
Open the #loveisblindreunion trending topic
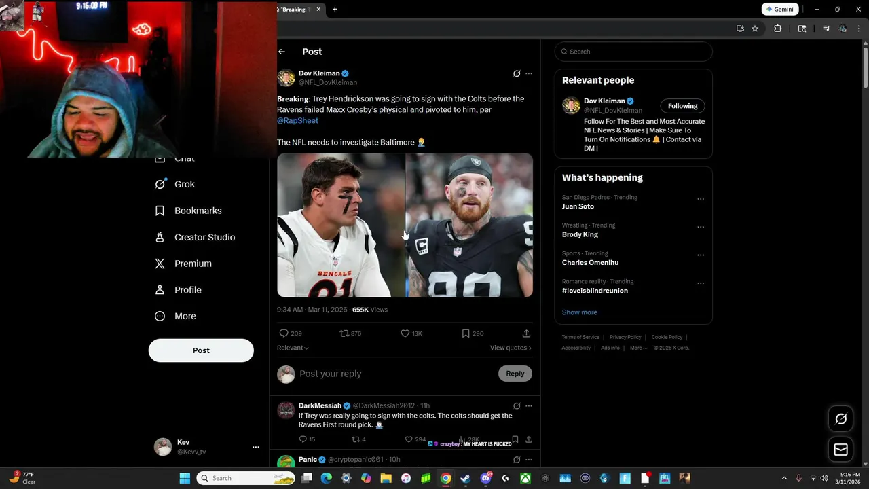point(595,291)
